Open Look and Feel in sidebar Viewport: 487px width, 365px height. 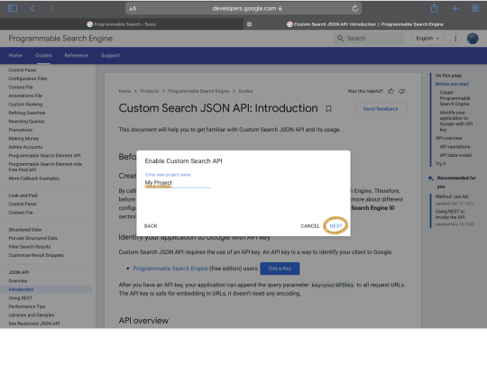coord(23,196)
